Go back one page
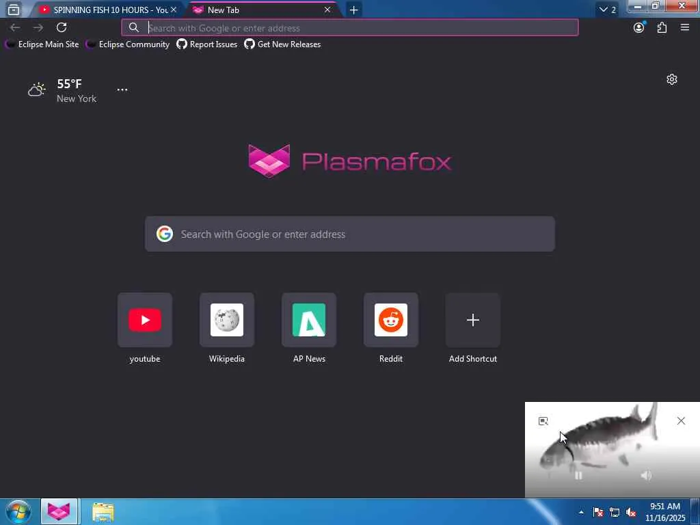The height and width of the screenshot is (525, 700). coord(15,27)
